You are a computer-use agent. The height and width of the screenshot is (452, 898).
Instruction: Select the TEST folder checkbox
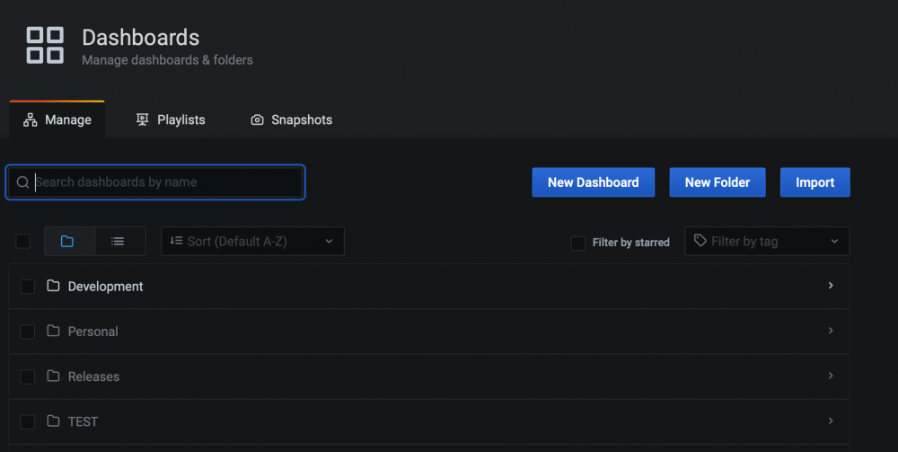(x=28, y=422)
